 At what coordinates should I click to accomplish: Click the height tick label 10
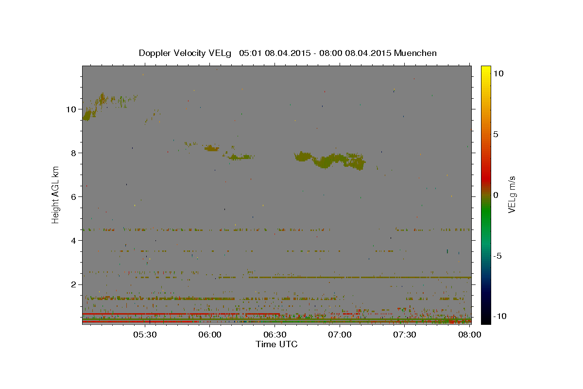[x=71, y=109]
